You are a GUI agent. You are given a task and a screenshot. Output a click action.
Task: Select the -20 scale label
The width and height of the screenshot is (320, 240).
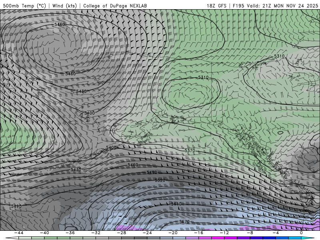(x=173, y=233)
